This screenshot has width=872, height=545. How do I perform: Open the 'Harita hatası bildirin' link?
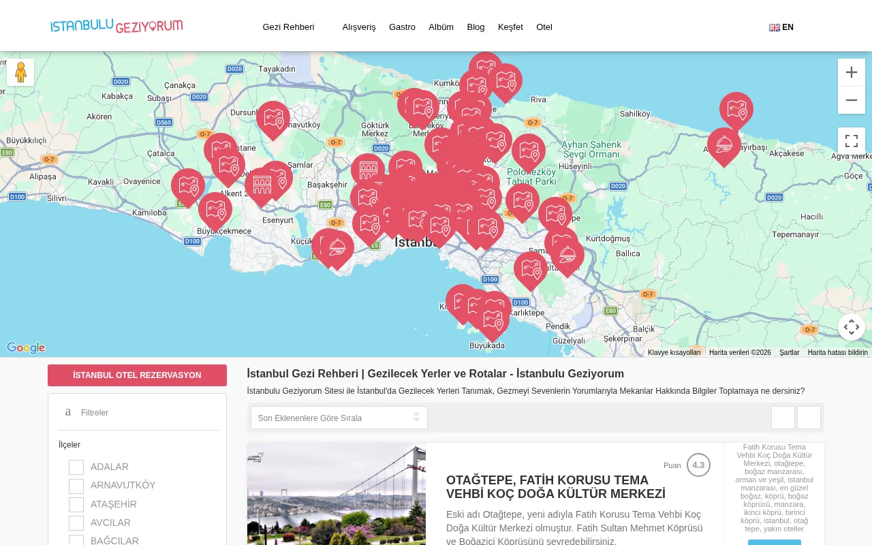pos(837,352)
